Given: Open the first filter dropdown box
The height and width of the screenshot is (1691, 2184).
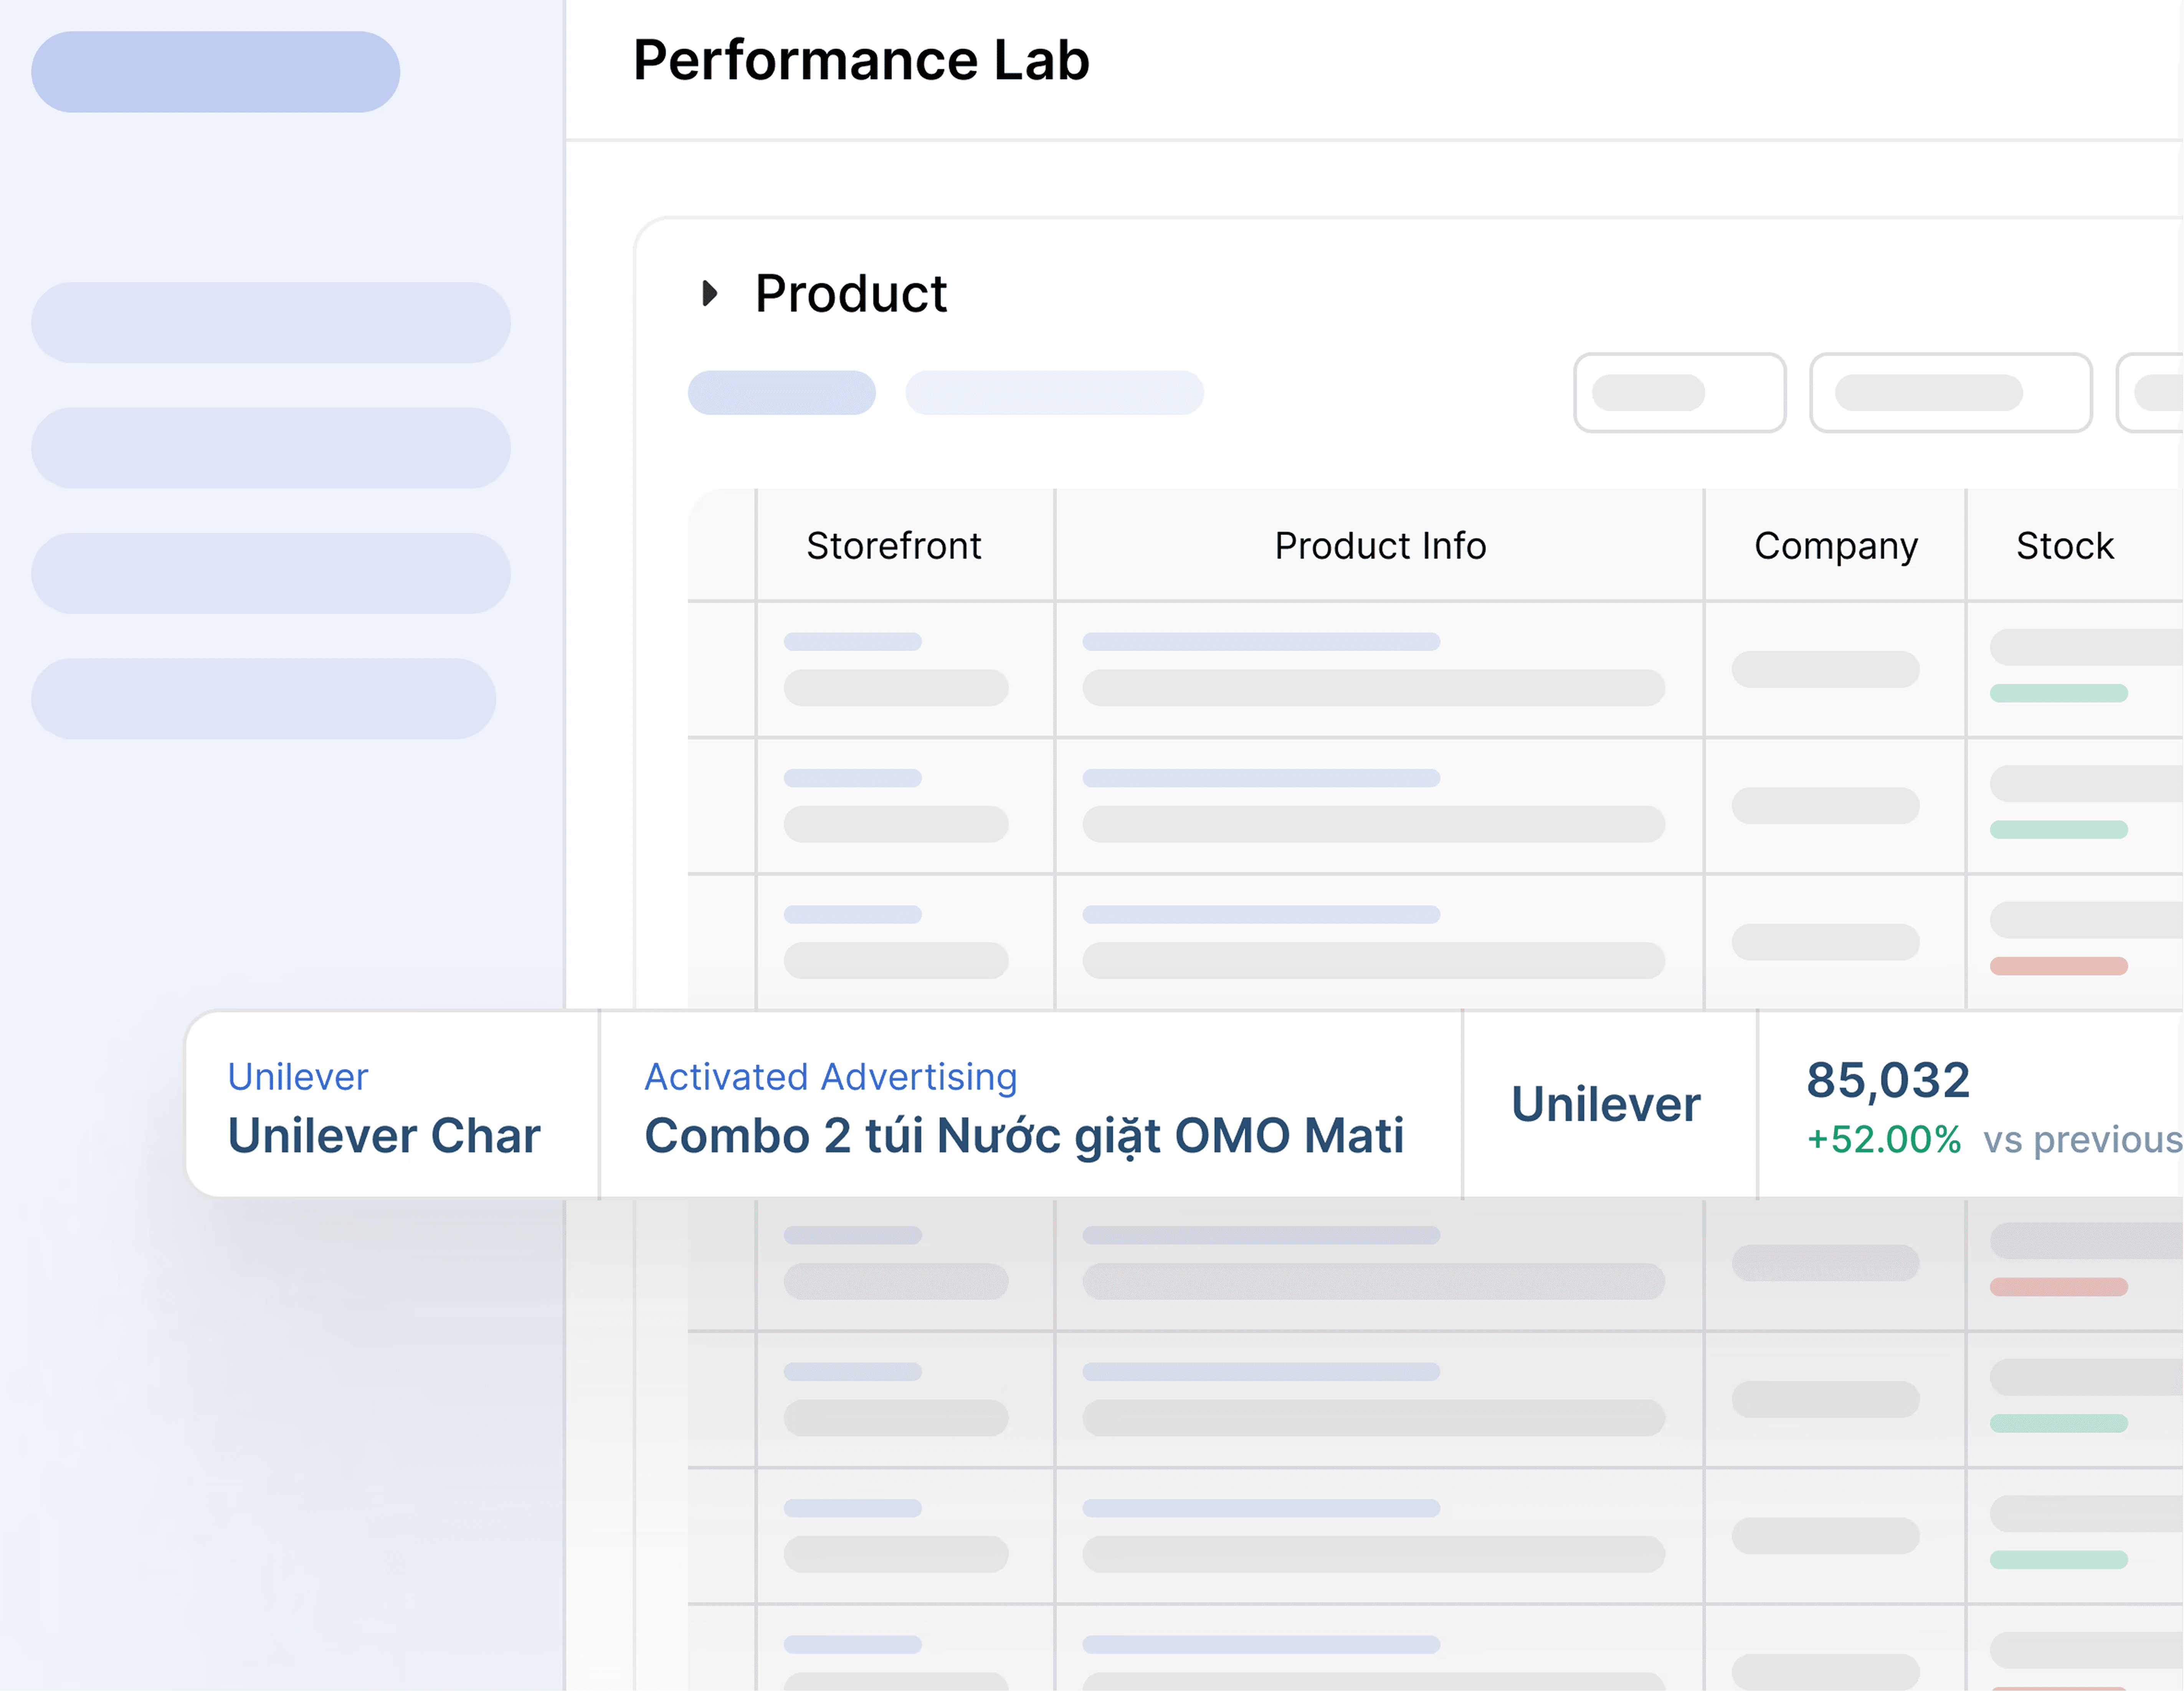Looking at the screenshot, I should coord(1679,393).
